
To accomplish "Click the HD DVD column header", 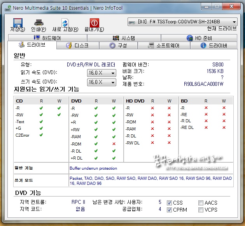I will 135,101.
